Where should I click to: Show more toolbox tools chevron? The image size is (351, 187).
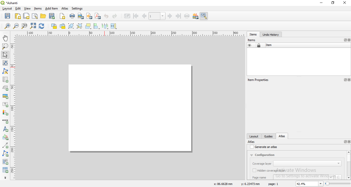[5, 177]
